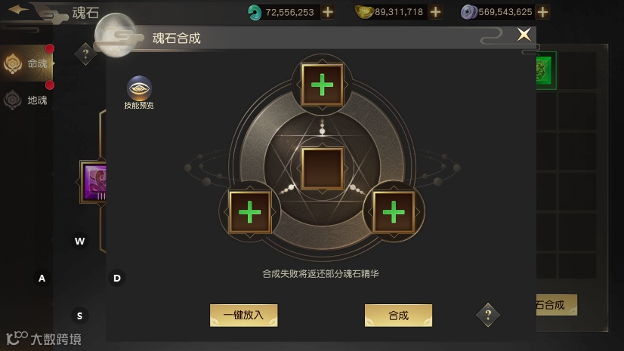Image resolution: width=624 pixels, height=351 pixels.
Task: Add a soul stone to the top slot
Action: click(x=322, y=85)
